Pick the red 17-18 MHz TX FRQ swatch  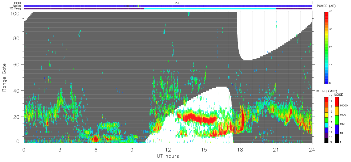(327, 99)
